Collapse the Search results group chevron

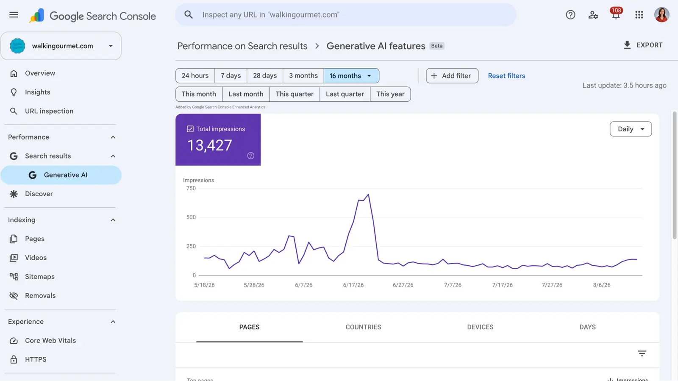(x=113, y=156)
